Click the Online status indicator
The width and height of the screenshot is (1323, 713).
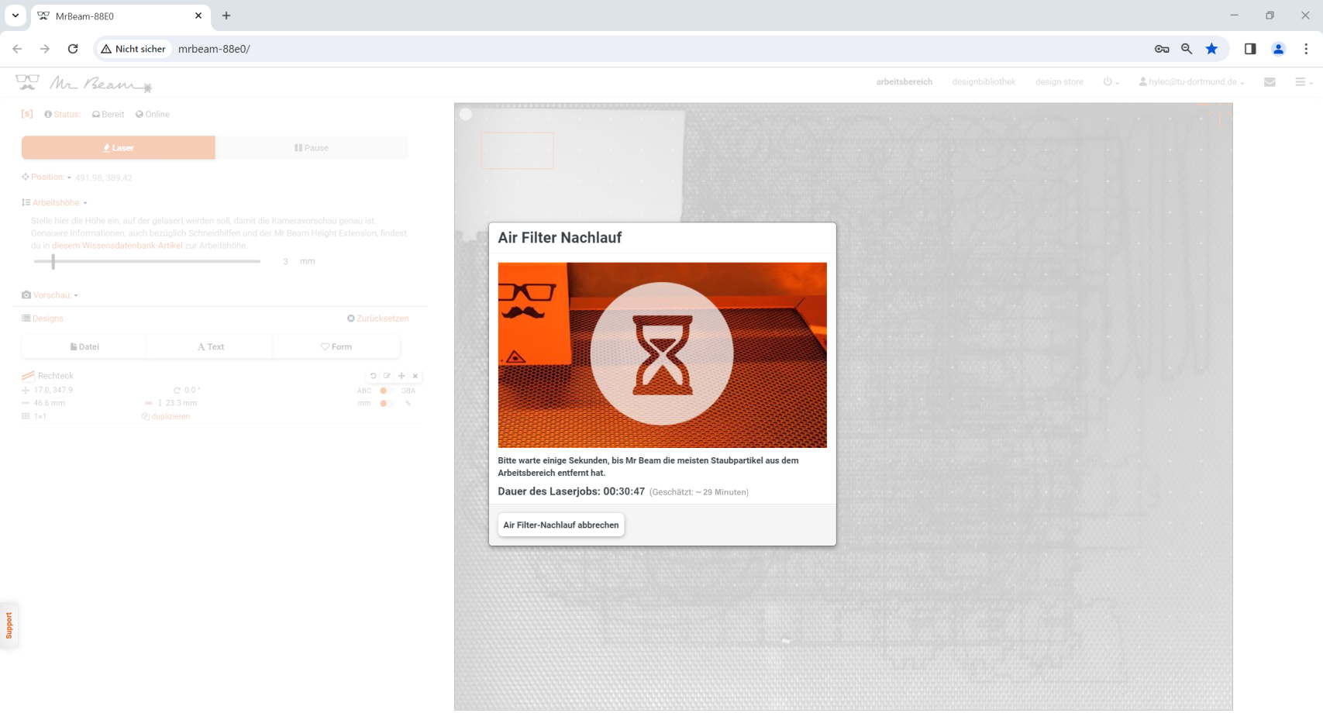point(153,114)
